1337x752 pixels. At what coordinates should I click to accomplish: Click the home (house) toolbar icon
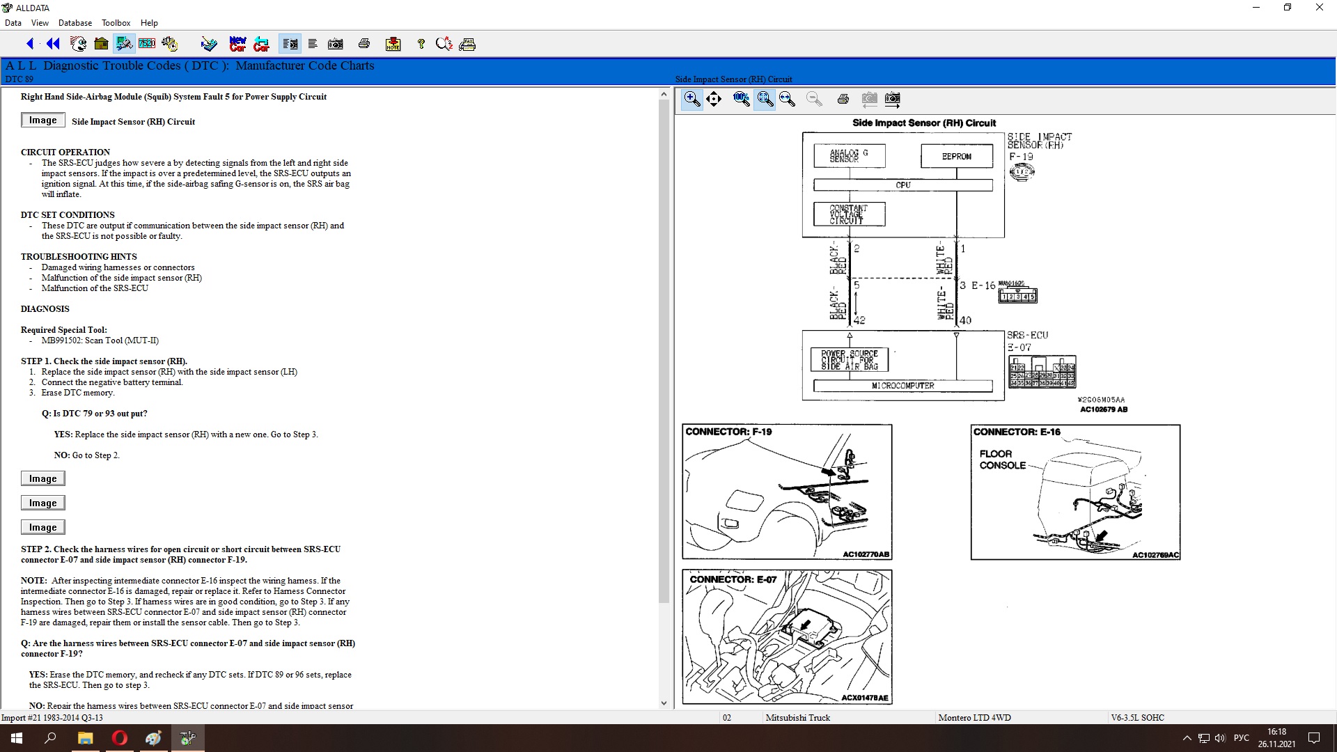point(101,44)
